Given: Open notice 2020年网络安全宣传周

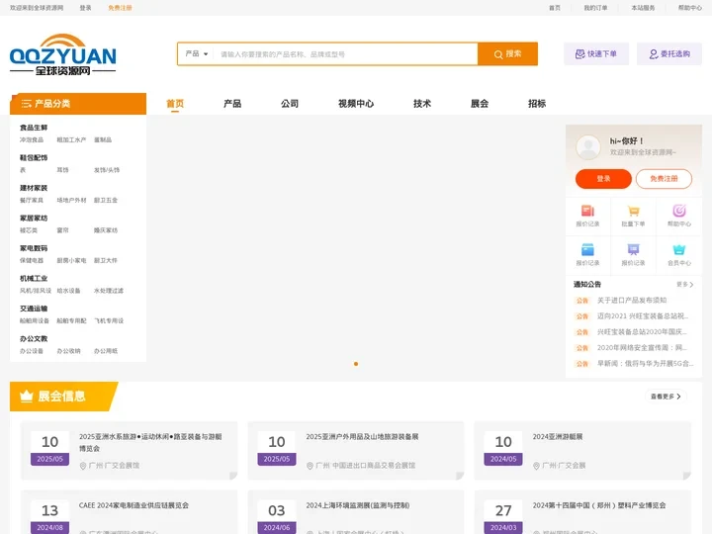Looking at the screenshot, I should (x=642, y=348).
